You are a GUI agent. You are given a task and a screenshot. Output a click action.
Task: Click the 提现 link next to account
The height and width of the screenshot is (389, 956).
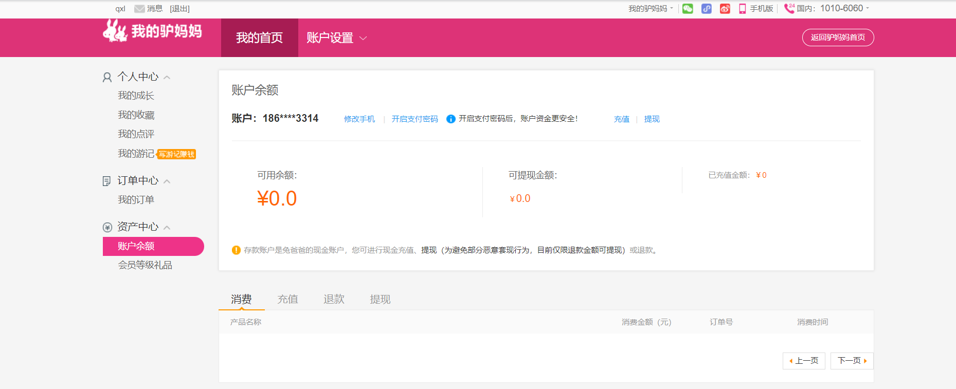(x=652, y=119)
